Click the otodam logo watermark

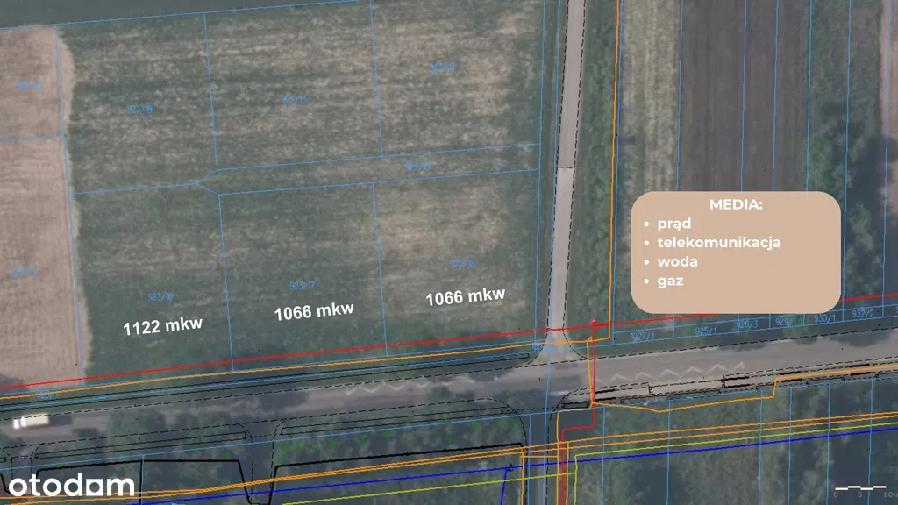(72, 485)
